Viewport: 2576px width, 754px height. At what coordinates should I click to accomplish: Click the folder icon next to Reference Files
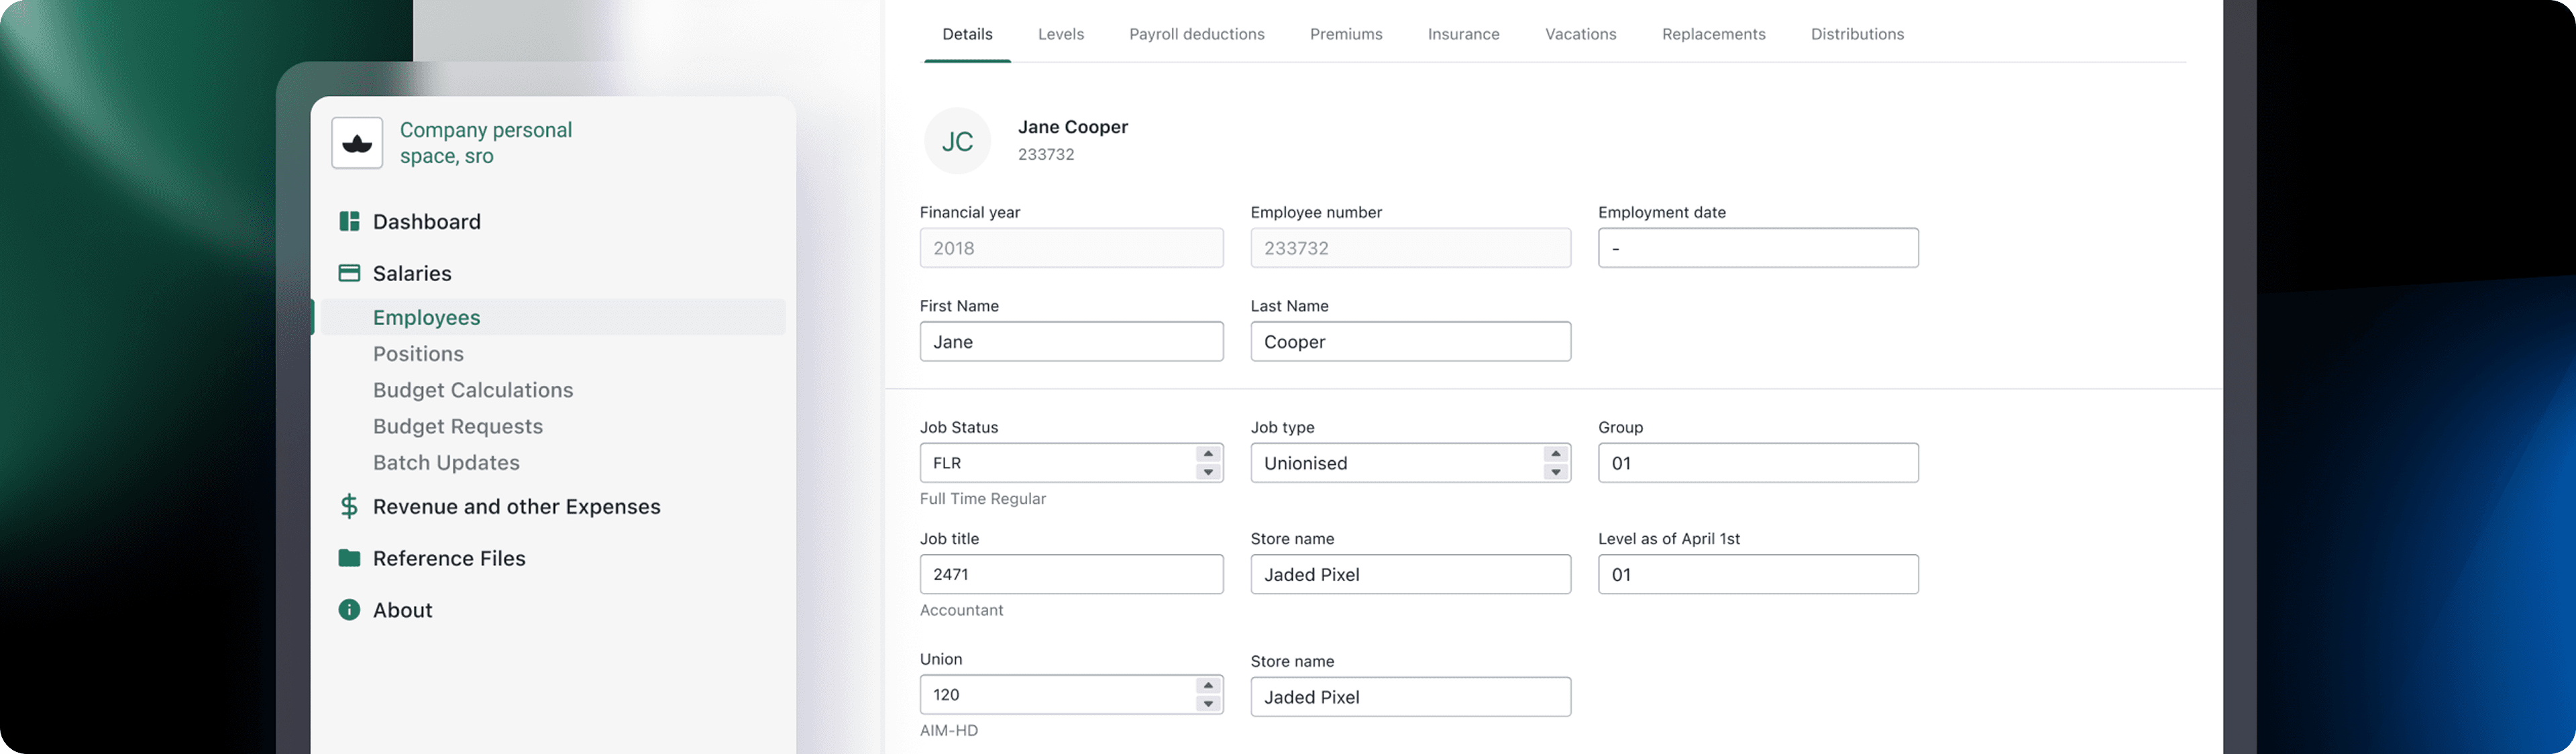point(349,558)
